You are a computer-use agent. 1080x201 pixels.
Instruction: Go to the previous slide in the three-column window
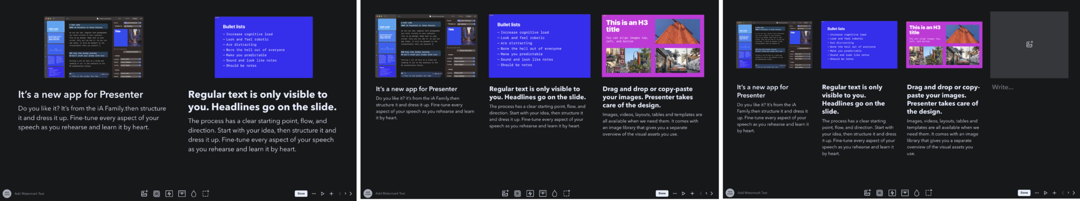701,194
